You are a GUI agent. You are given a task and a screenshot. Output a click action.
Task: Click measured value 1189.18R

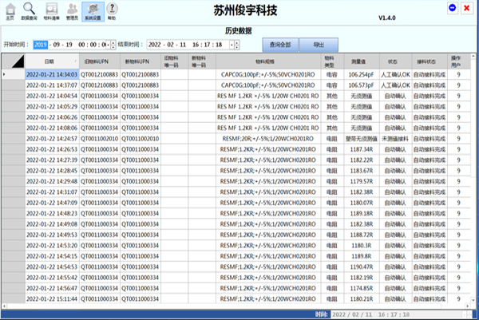(362, 213)
